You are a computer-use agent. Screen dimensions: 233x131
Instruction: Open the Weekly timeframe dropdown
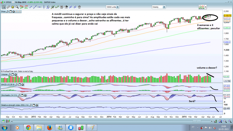pyautogui.click(x=164, y=7)
